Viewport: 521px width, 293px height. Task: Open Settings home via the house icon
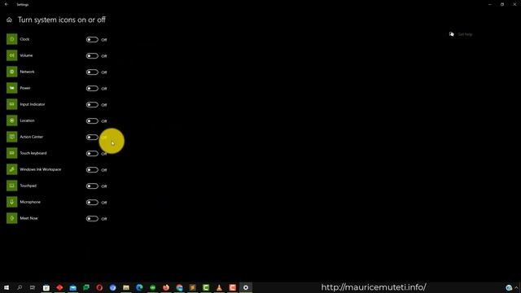coord(9,20)
